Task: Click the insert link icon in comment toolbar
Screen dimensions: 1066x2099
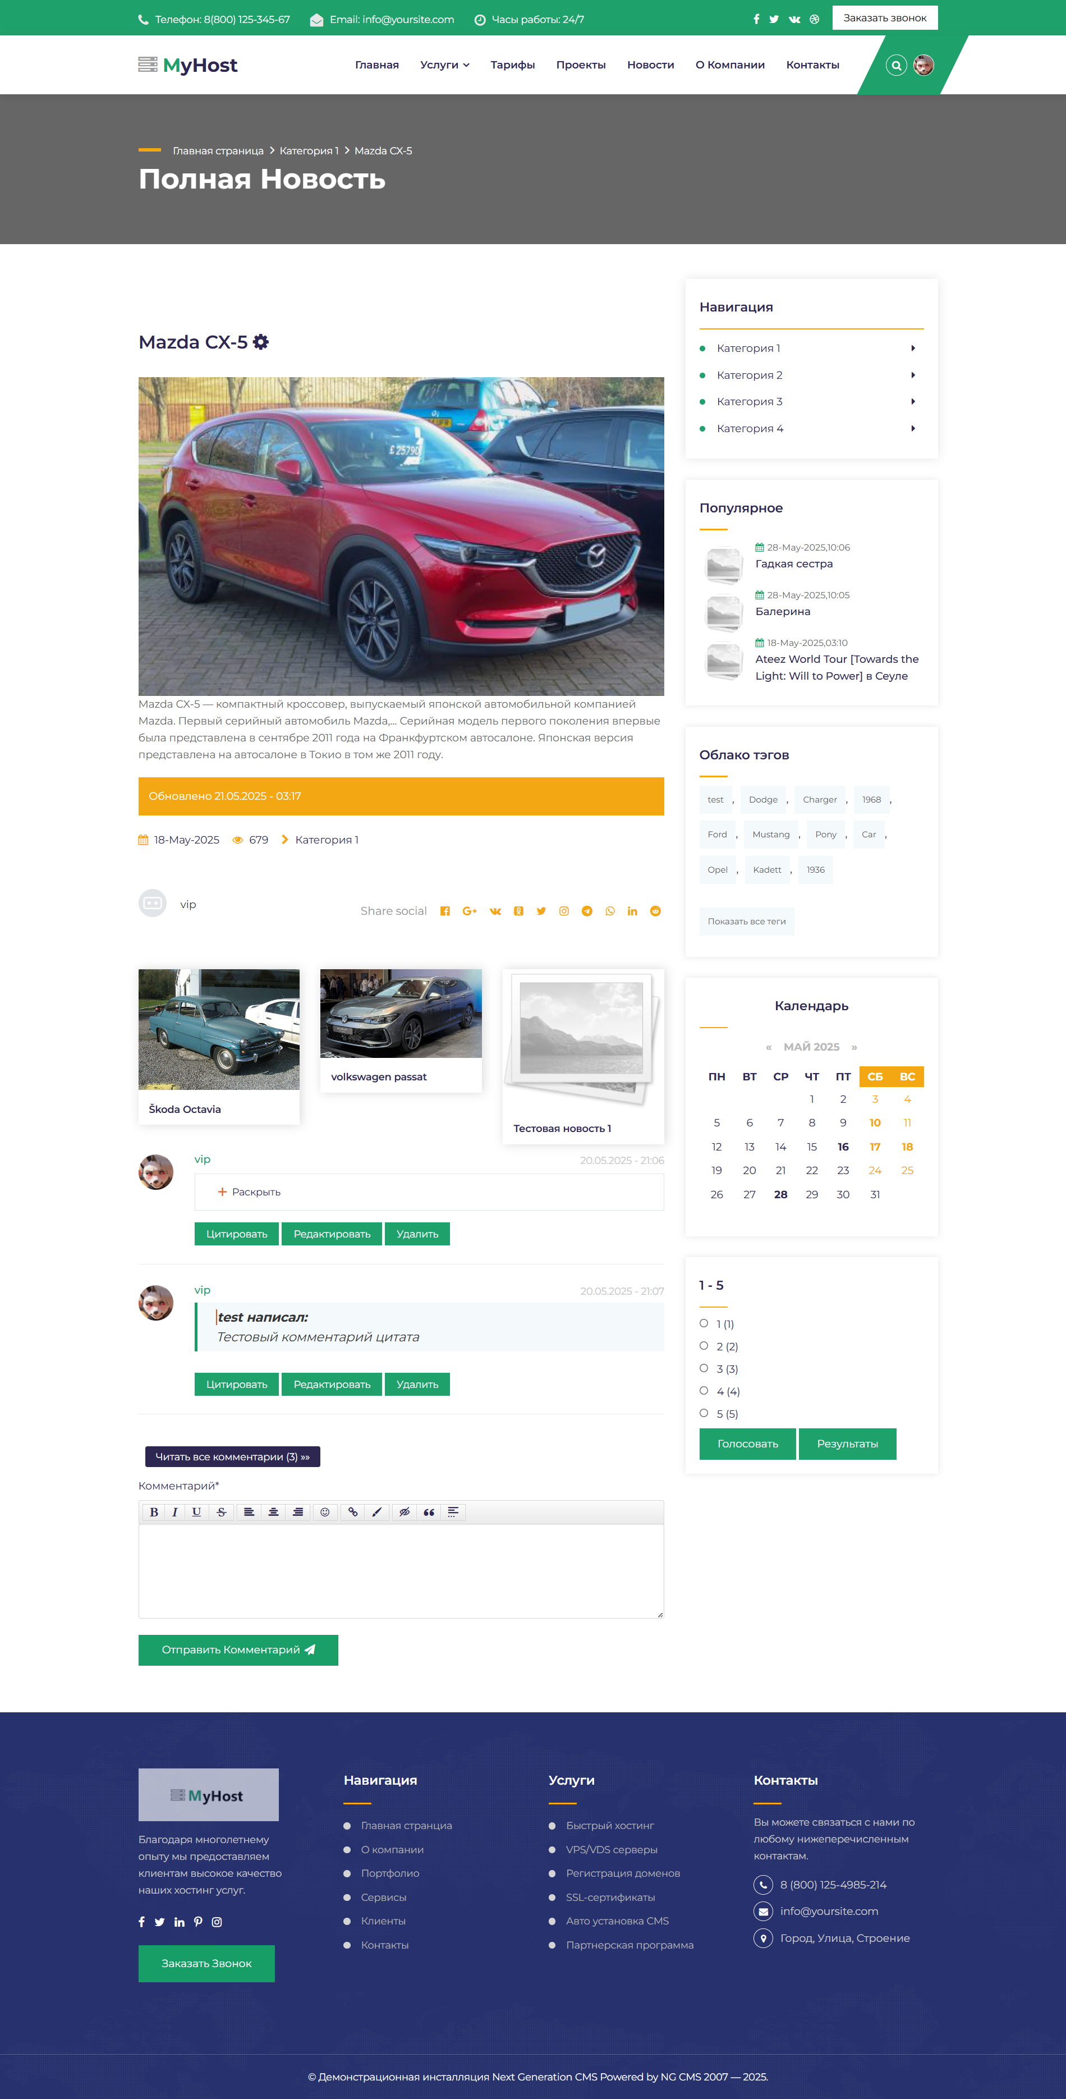Action: tap(352, 1513)
